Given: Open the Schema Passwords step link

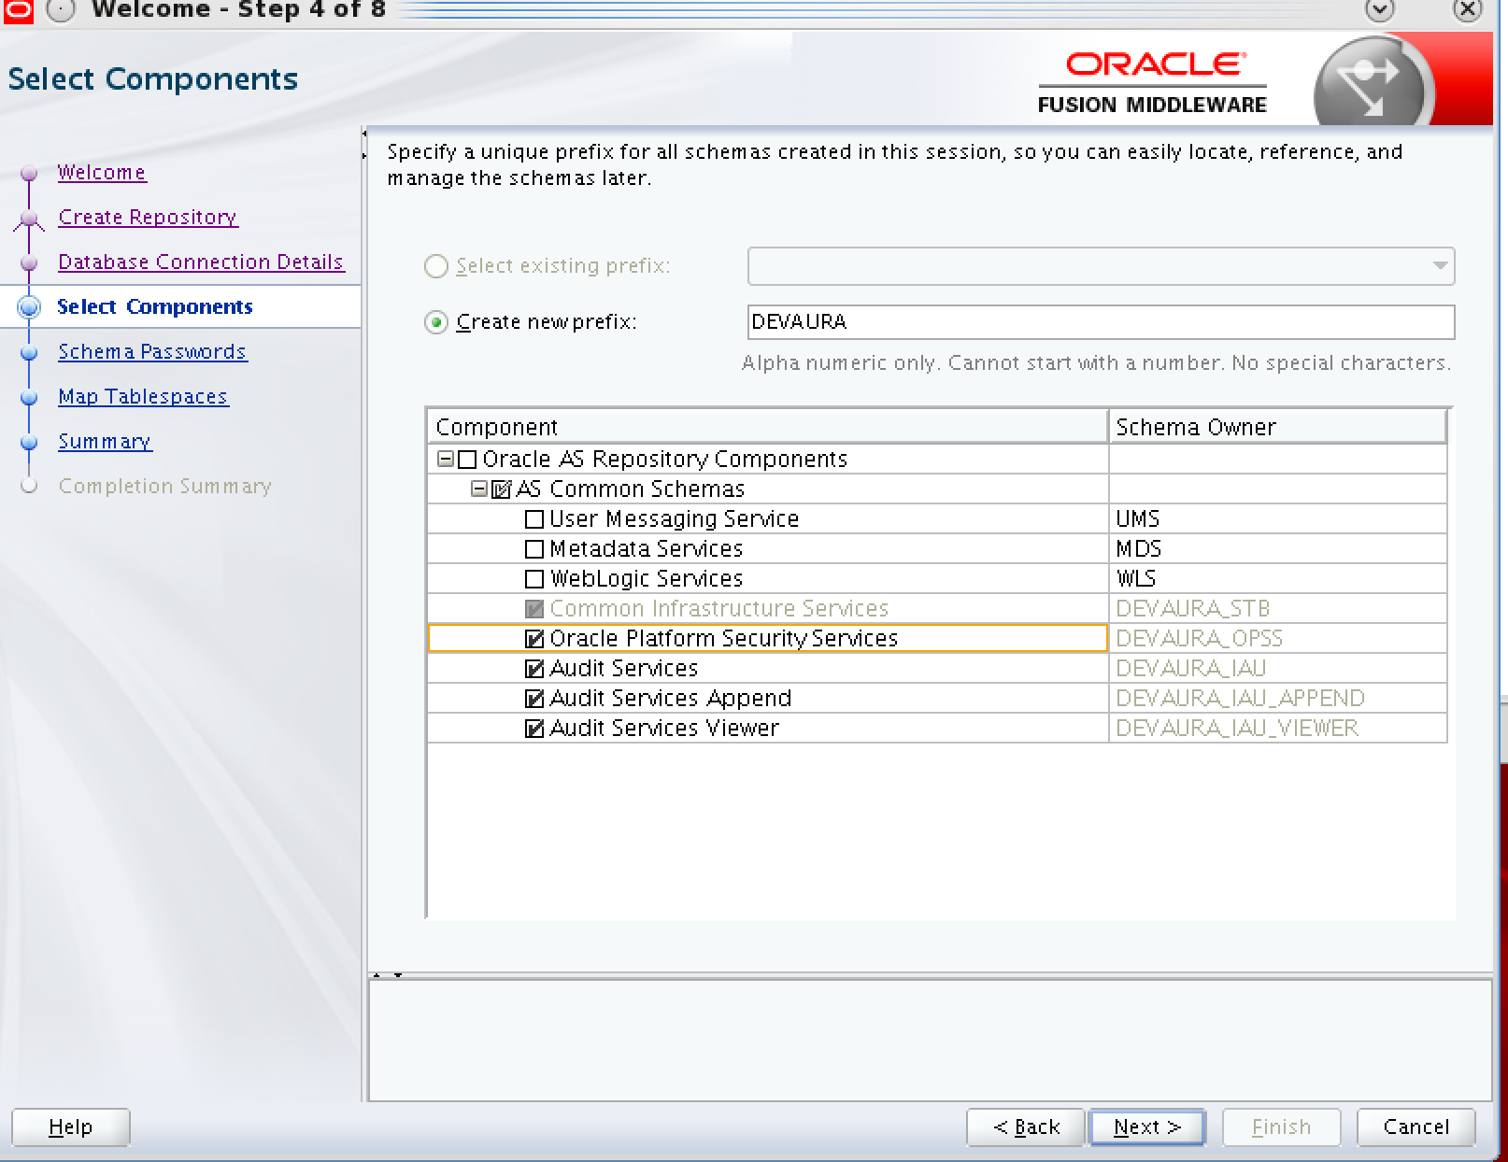Looking at the screenshot, I should (152, 352).
